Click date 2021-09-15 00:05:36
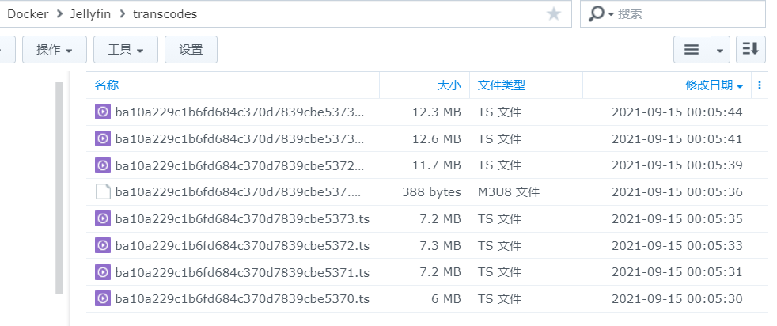 pos(677,191)
